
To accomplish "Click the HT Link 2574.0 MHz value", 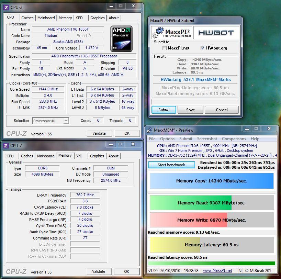I will click(x=48, y=108).
